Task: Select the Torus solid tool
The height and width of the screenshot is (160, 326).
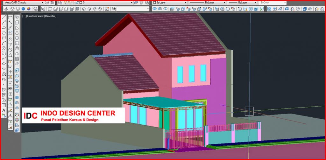Action: coord(17,48)
